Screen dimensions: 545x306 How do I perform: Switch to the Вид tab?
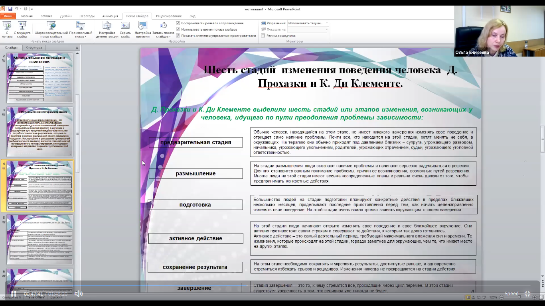pos(192,16)
